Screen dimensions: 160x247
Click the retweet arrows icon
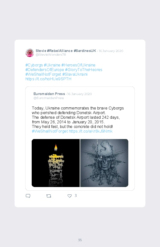(49, 196)
